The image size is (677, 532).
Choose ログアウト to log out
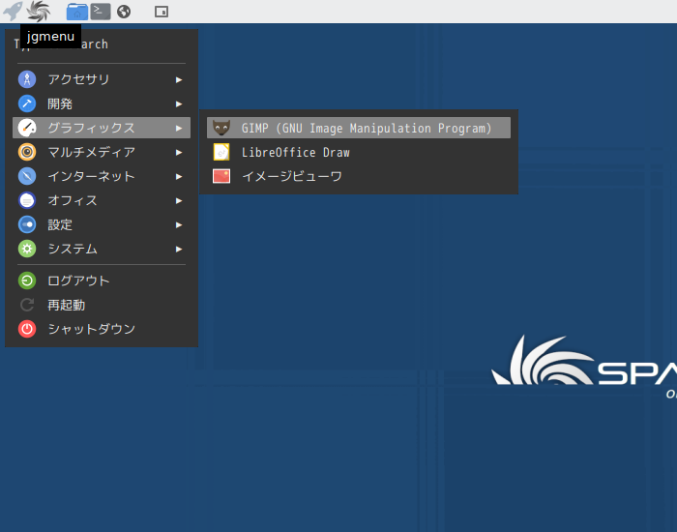coord(101,281)
